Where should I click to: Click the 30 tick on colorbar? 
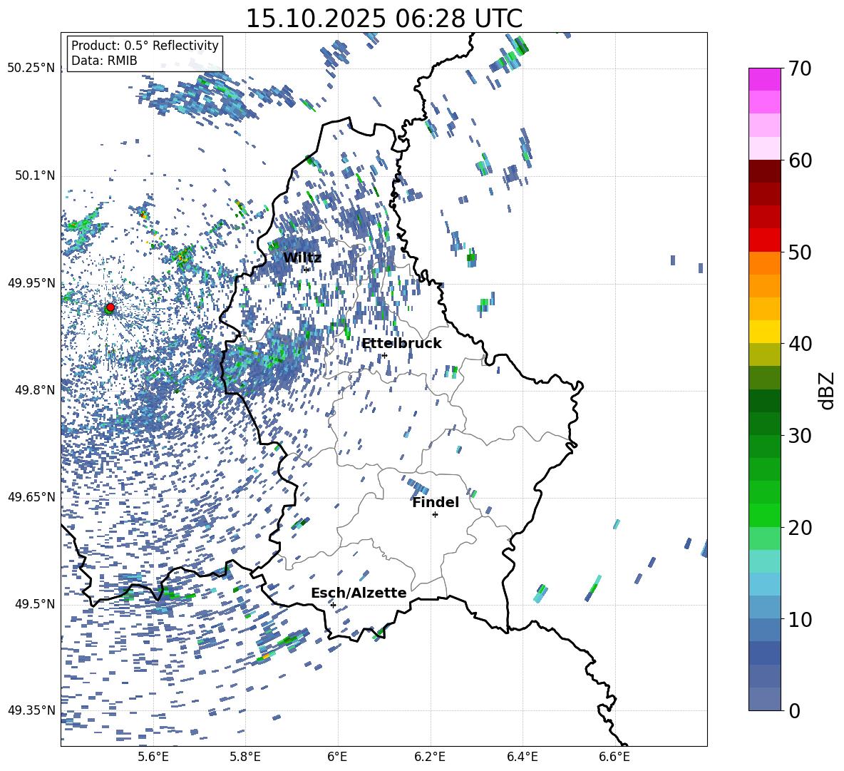pyautogui.click(x=800, y=436)
